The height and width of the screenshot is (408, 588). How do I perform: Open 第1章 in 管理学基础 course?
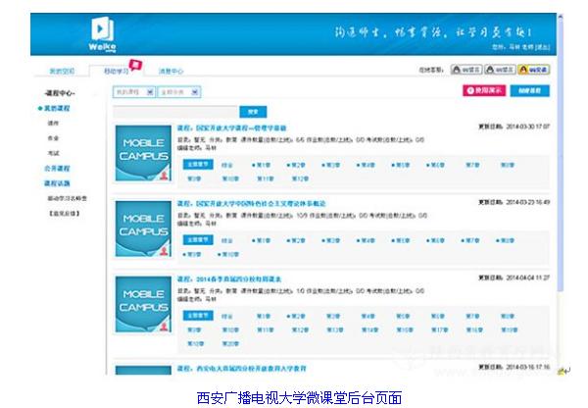(262, 165)
